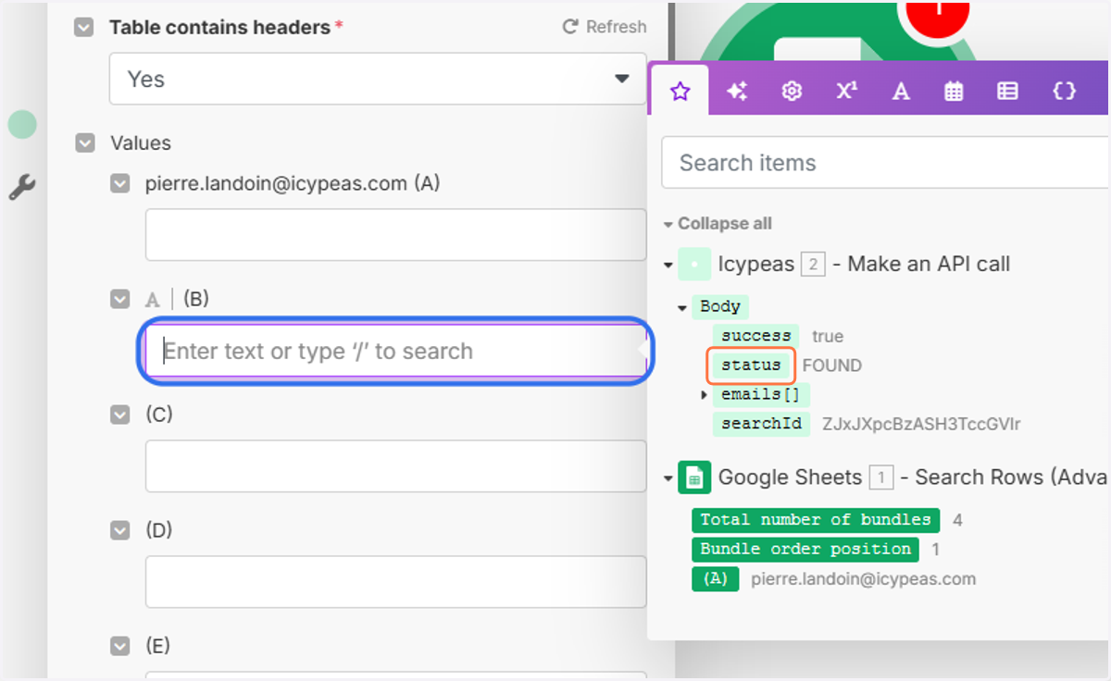Click the pierre.landoin@icypeas.com value text
The image size is (1111, 681).
pos(864,579)
